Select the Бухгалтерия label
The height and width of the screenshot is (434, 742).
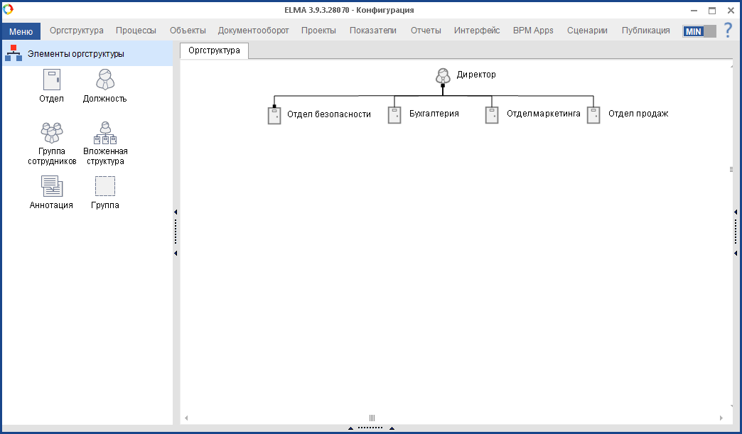click(434, 114)
